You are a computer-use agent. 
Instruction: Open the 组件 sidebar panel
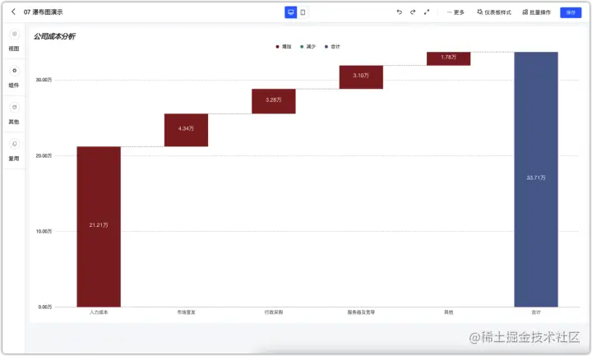coord(14,77)
